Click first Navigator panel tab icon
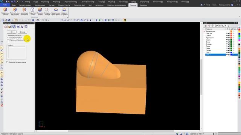Screen dimensions: 241x135 [6, 27]
